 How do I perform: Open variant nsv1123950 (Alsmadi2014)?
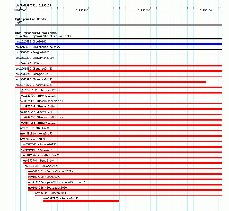tap(38, 96)
